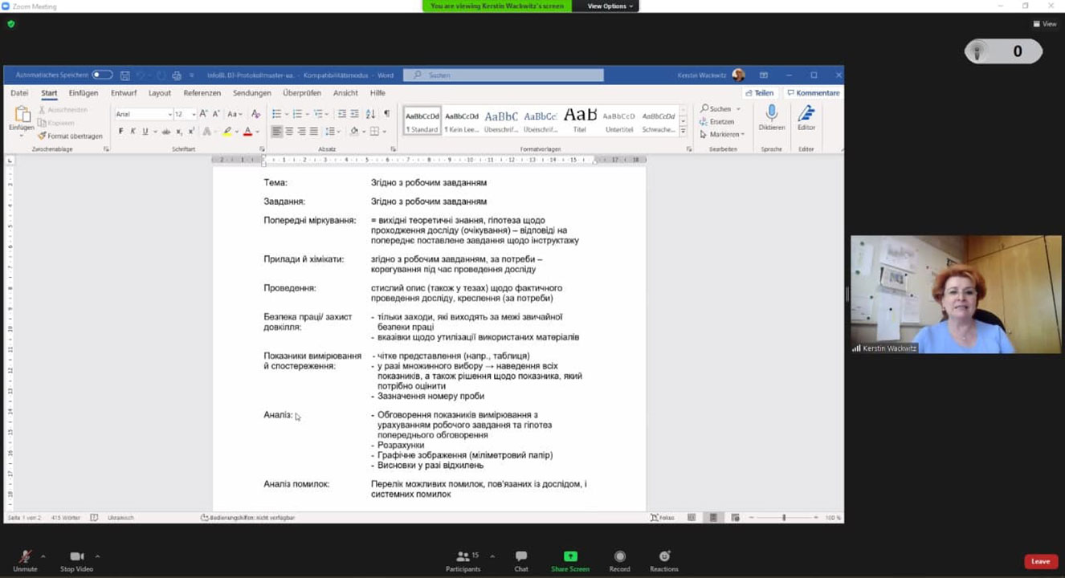Switch to the Weblayout view in the status bar

click(x=735, y=518)
